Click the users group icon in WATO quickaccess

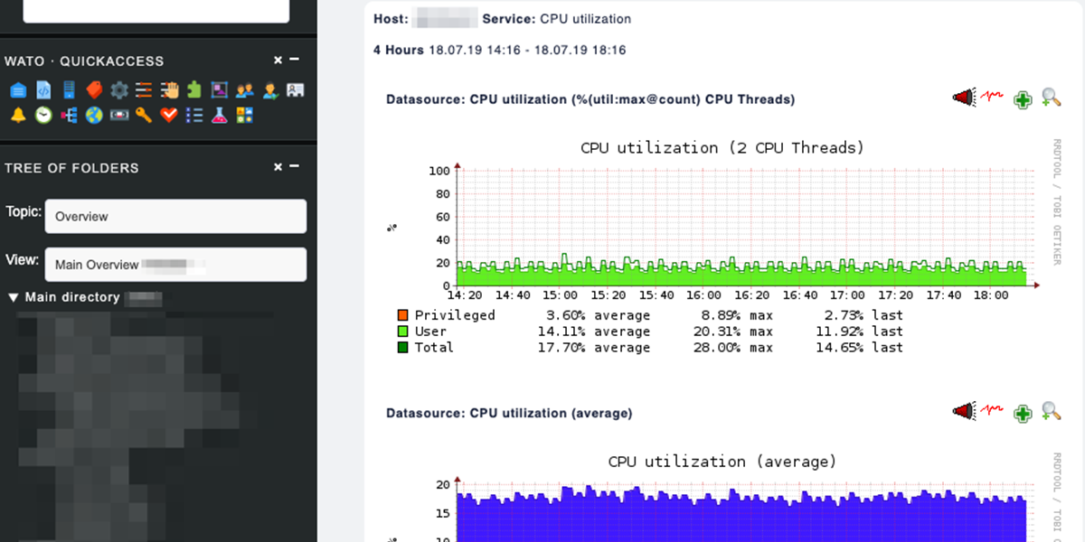coord(244,89)
